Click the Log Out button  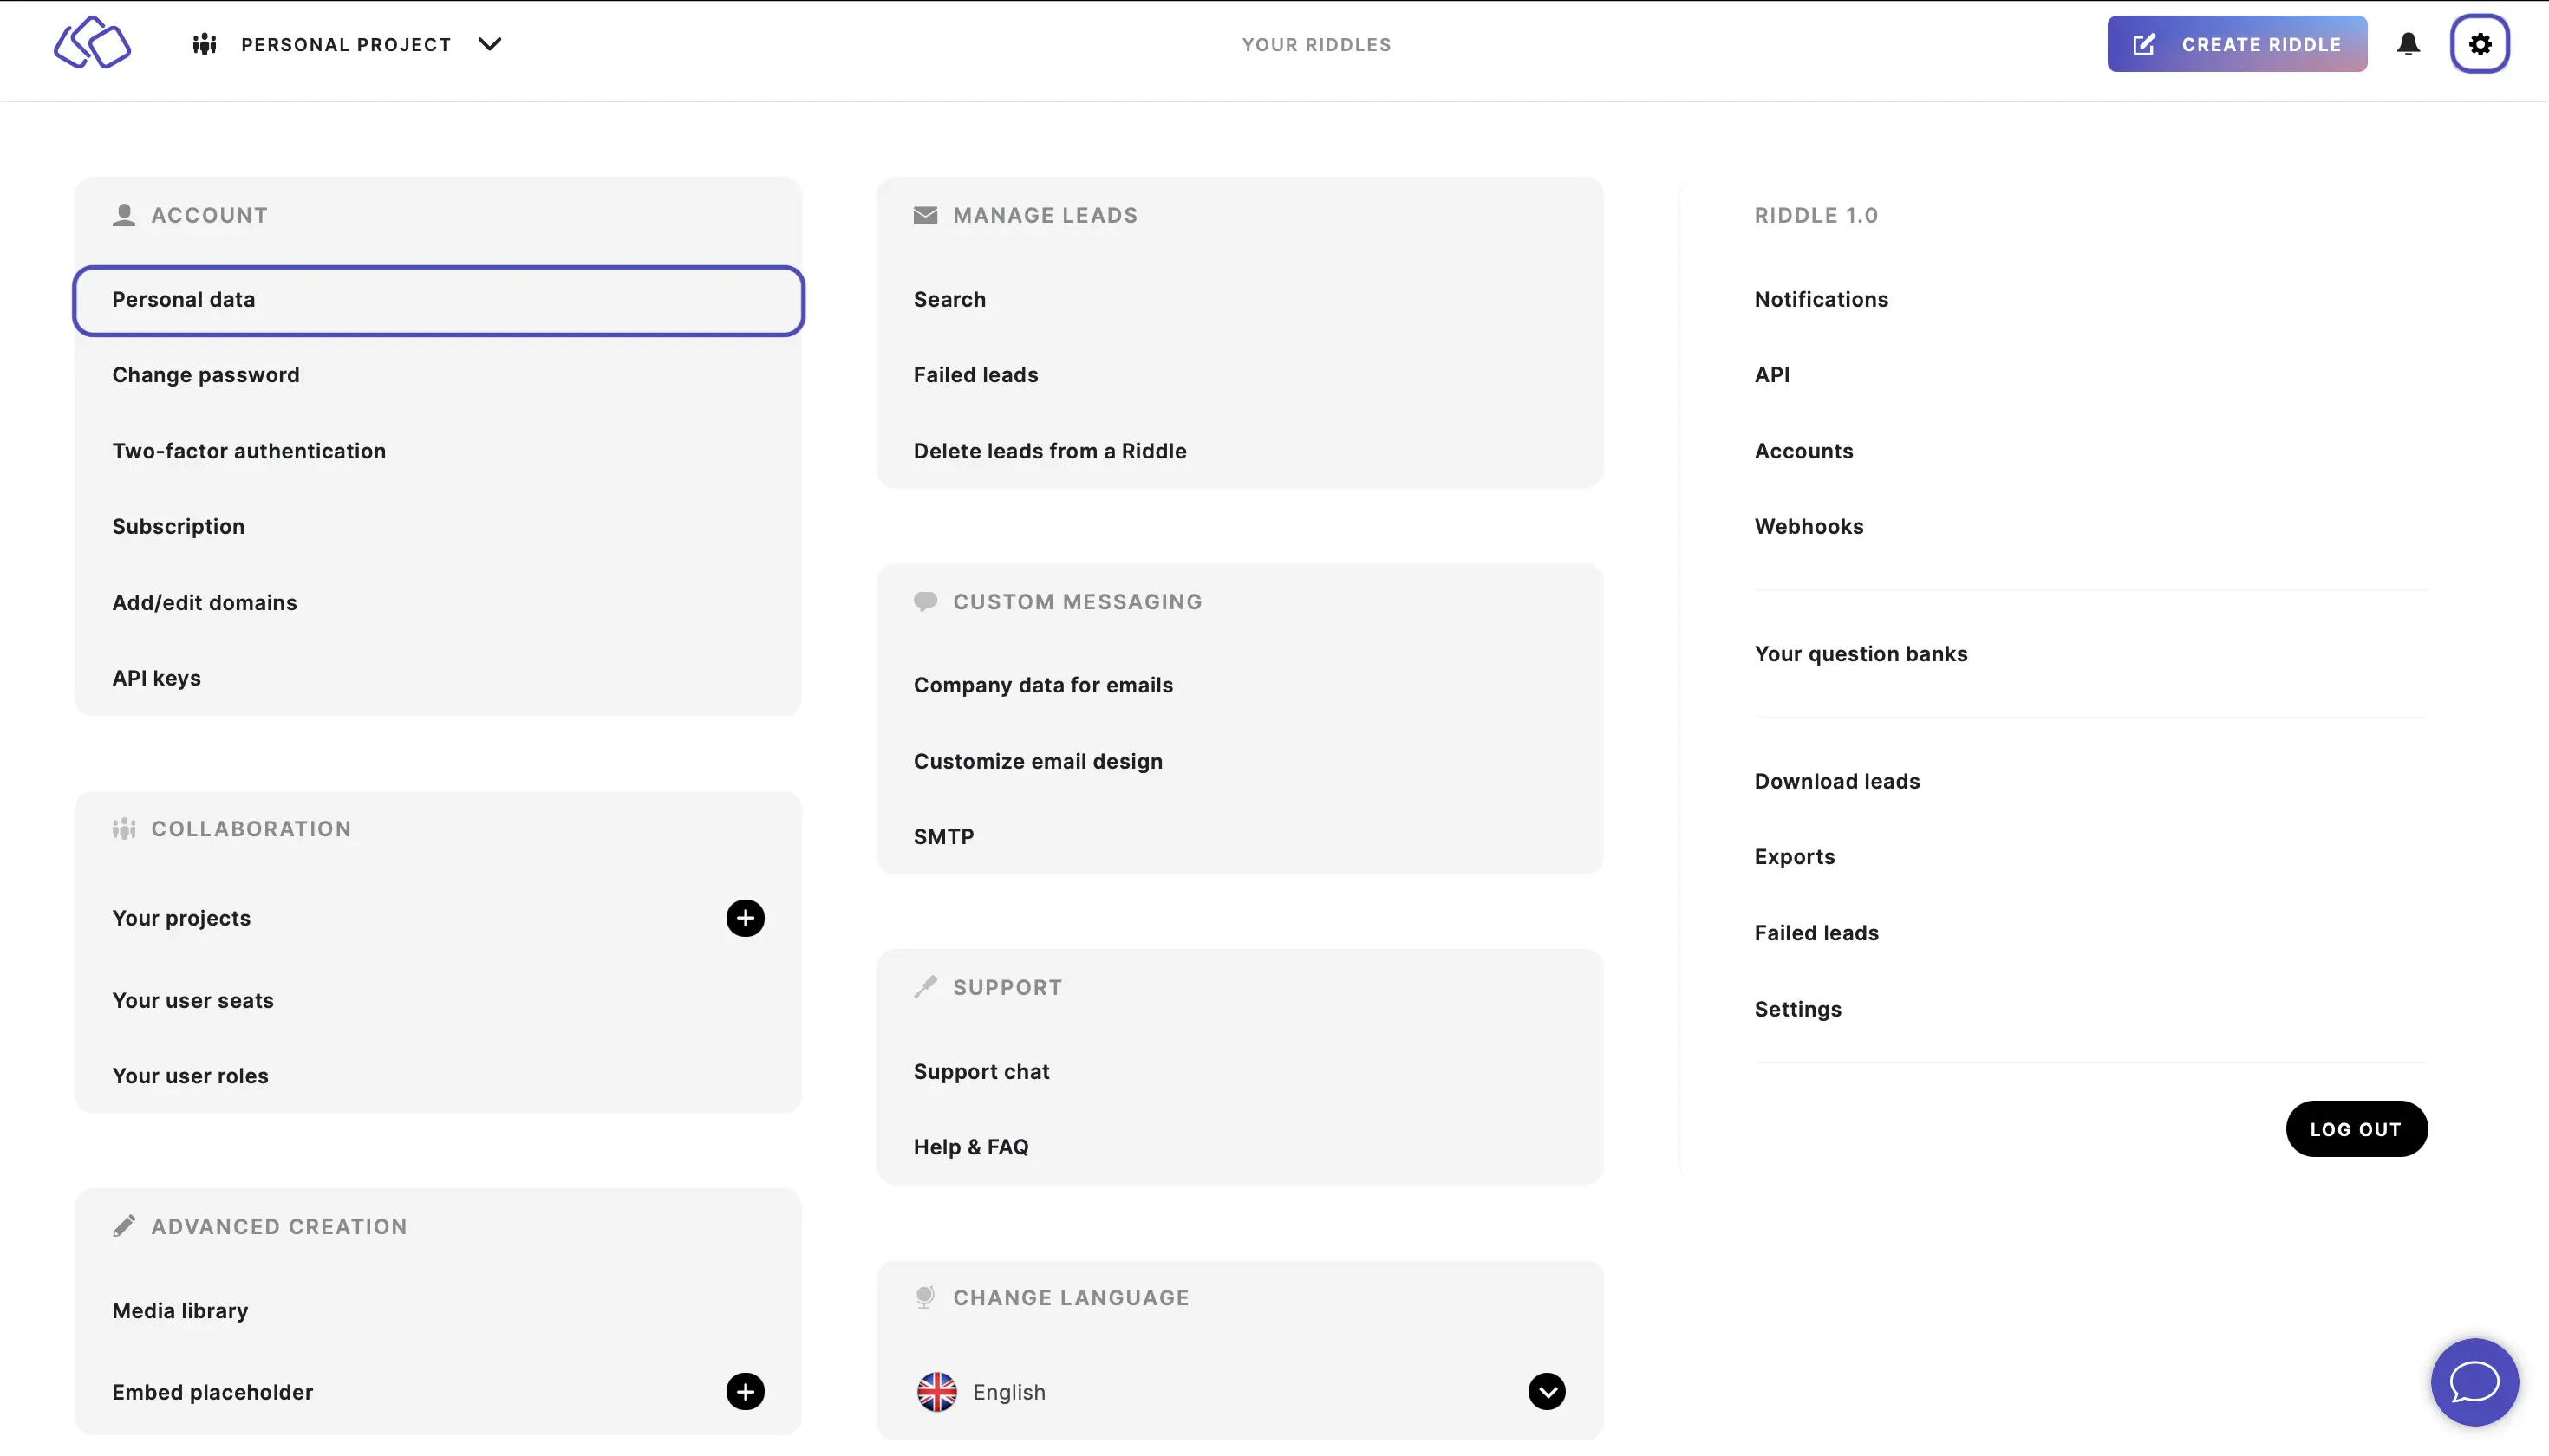(x=2355, y=1127)
